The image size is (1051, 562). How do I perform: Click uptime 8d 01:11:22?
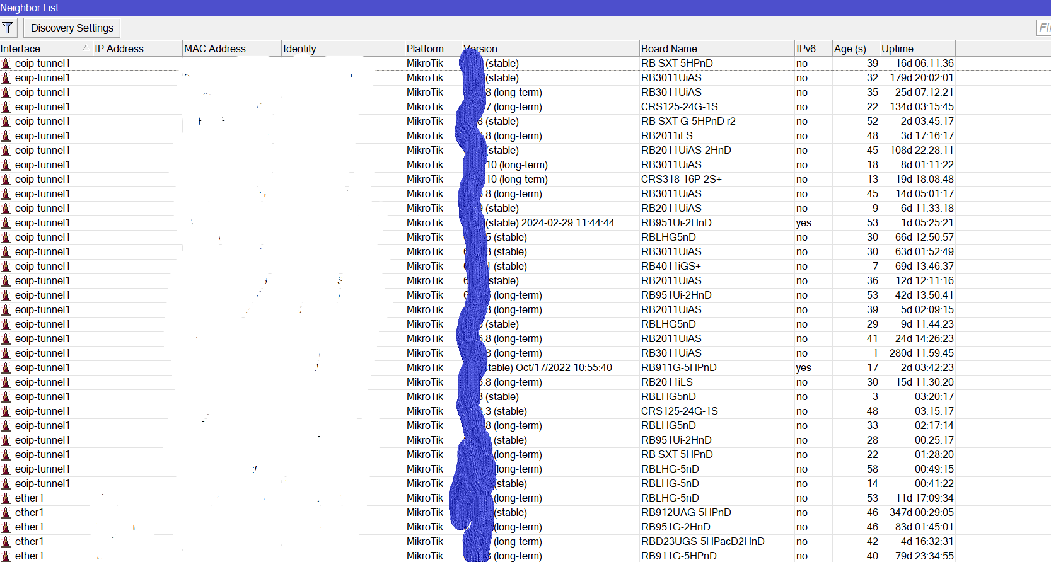coord(927,164)
